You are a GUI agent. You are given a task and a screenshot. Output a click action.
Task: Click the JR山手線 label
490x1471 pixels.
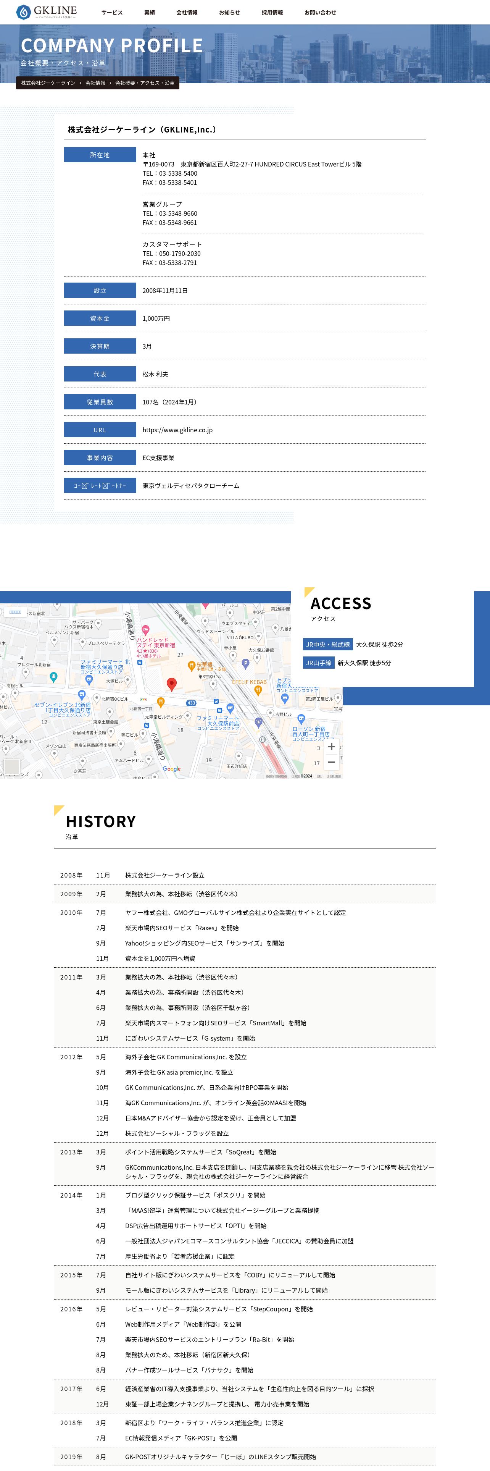319,663
